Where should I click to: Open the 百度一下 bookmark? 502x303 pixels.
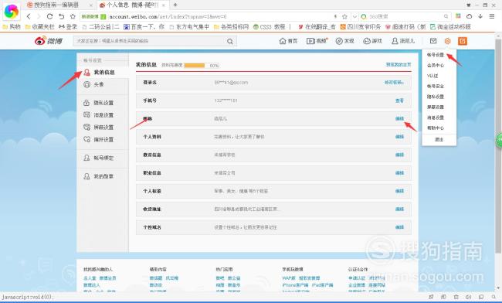pos(144,27)
